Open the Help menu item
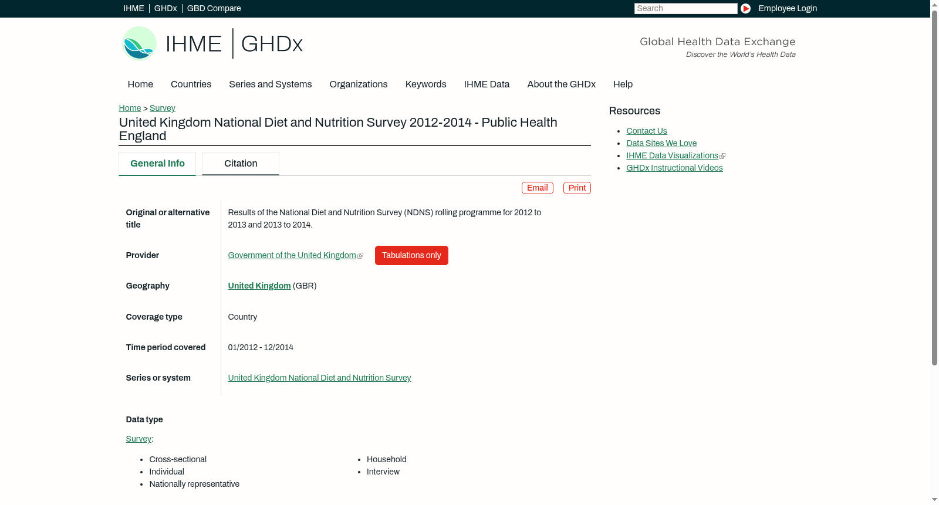 (623, 84)
